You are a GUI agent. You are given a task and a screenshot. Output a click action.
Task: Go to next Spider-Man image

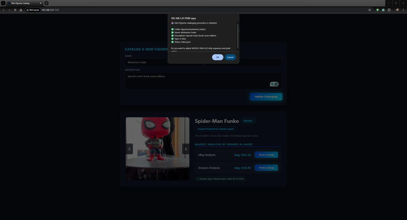(x=186, y=149)
